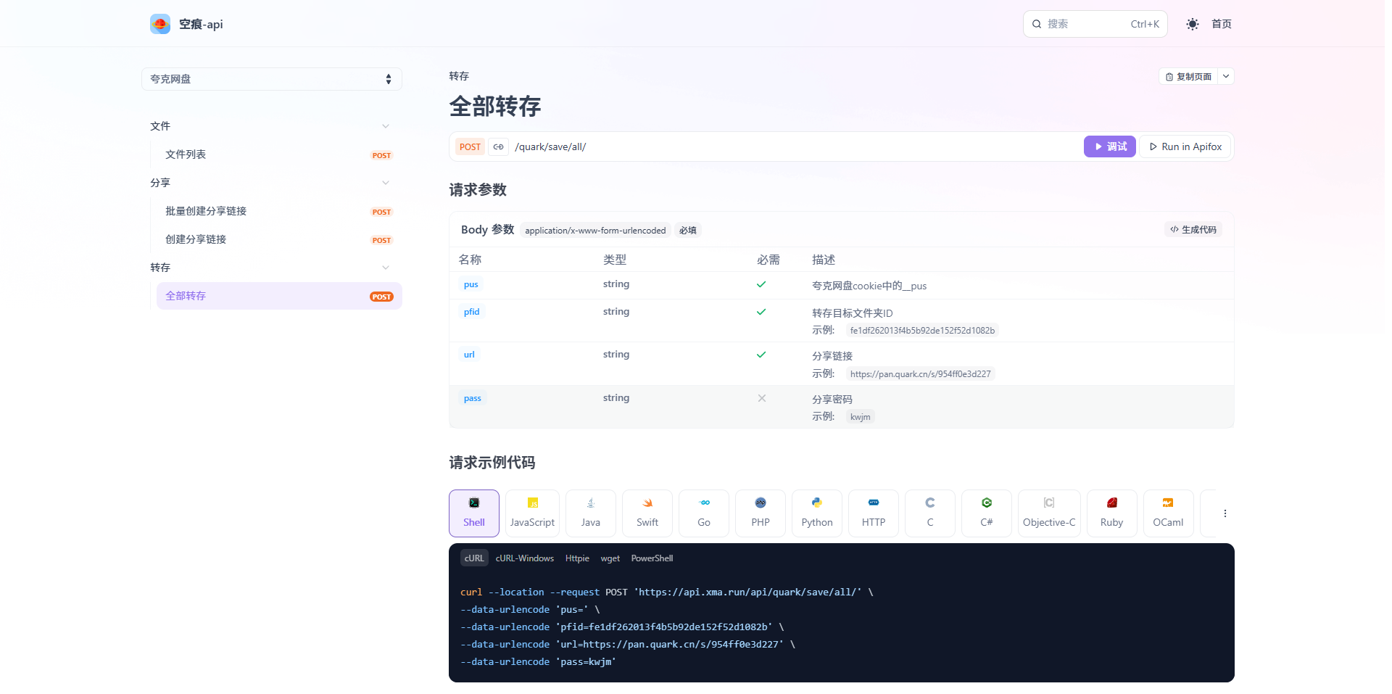Select Python for the request example

point(816,513)
